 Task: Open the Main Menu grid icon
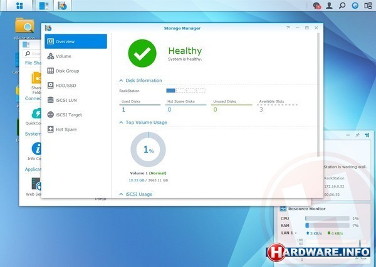tap(19, 6)
